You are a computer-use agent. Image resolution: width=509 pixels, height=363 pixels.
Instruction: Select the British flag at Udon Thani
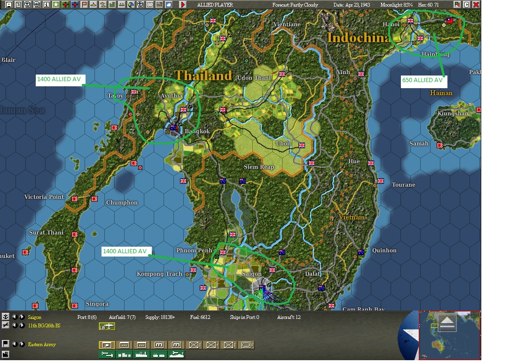(x=282, y=74)
